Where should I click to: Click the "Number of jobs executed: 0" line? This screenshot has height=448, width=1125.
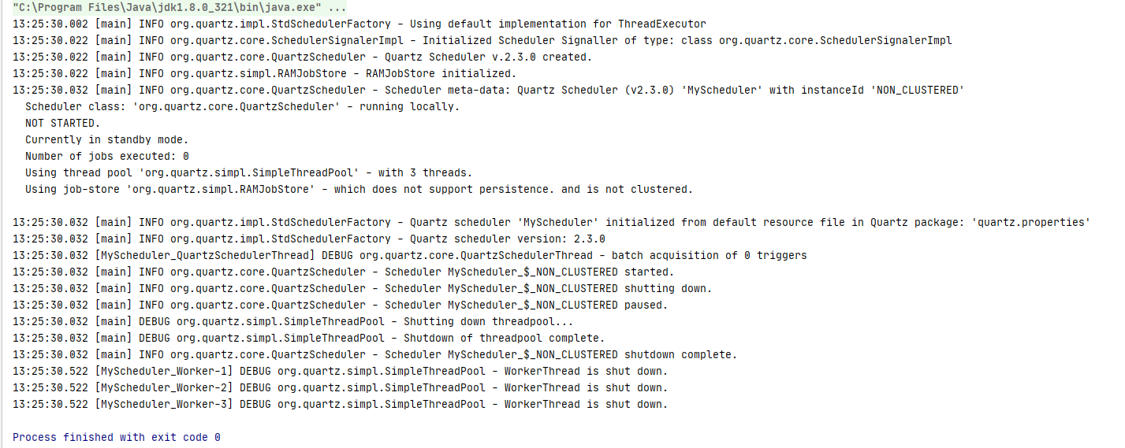tap(107, 156)
